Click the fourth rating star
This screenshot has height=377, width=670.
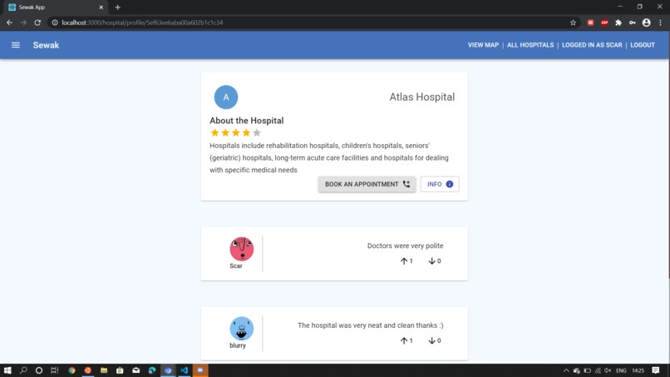click(246, 132)
